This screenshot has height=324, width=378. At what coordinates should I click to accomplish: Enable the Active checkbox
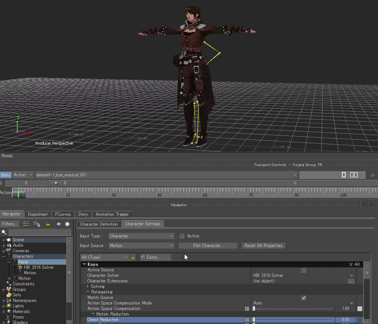click(x=182, y=236)
